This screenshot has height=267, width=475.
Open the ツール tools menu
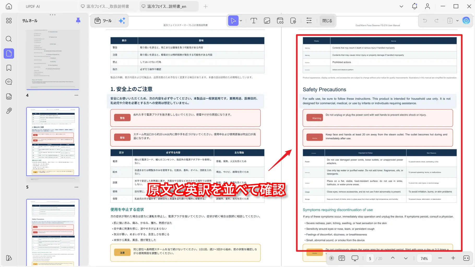pos(103,21)
